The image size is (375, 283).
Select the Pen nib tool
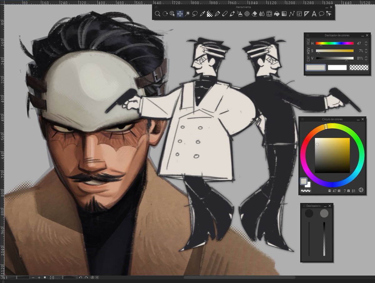pyautogui.click(x=217, y=13)
